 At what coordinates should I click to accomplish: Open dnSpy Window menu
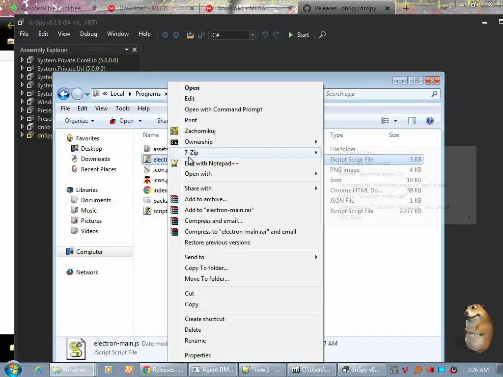(118, 34)
